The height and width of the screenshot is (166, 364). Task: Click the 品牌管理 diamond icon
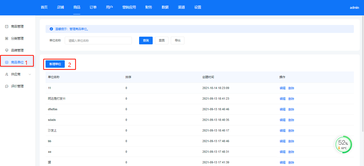pos(7,50)
